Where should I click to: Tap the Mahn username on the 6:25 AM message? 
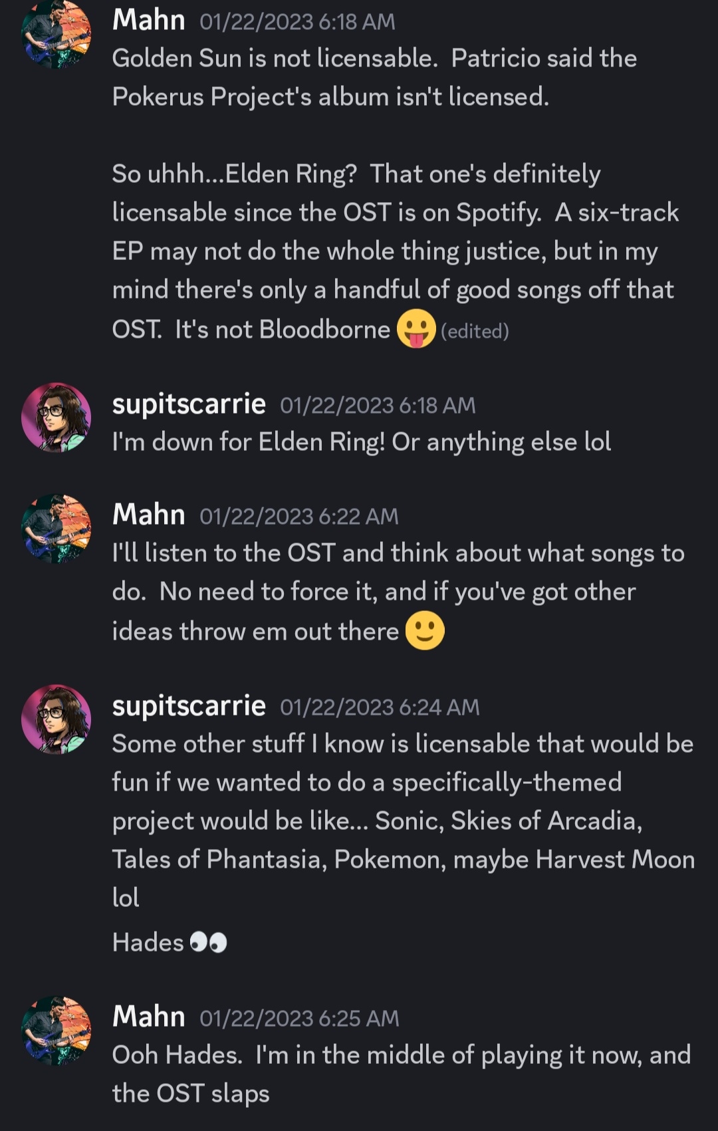149,1017
